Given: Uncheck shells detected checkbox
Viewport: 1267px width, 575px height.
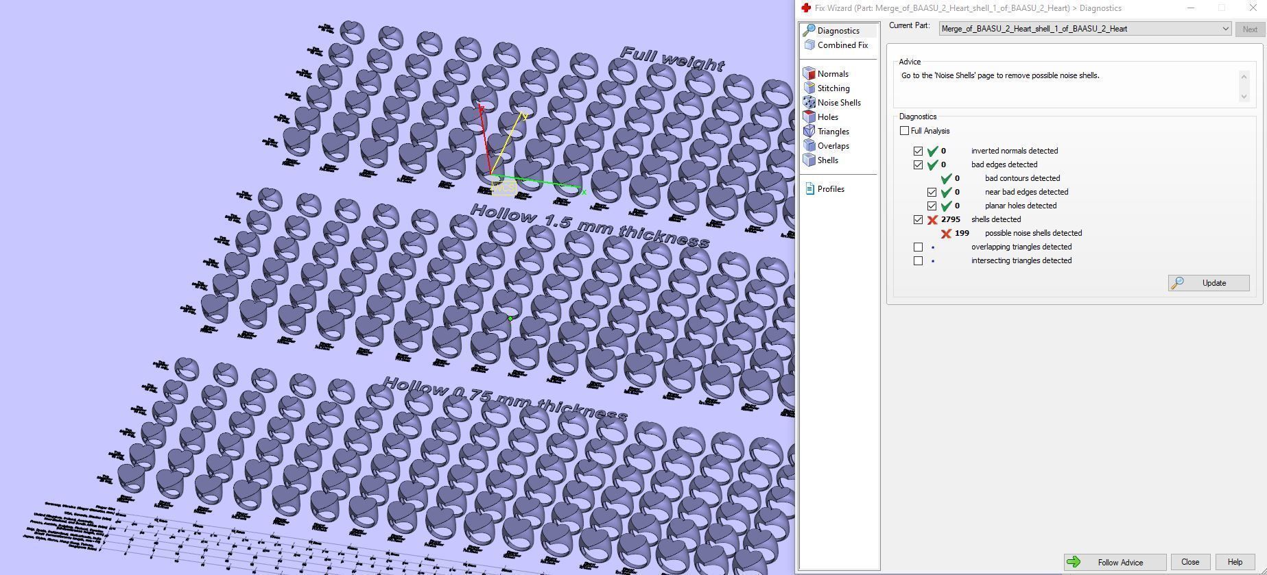Looking at the screenshot, I should 918,219.
